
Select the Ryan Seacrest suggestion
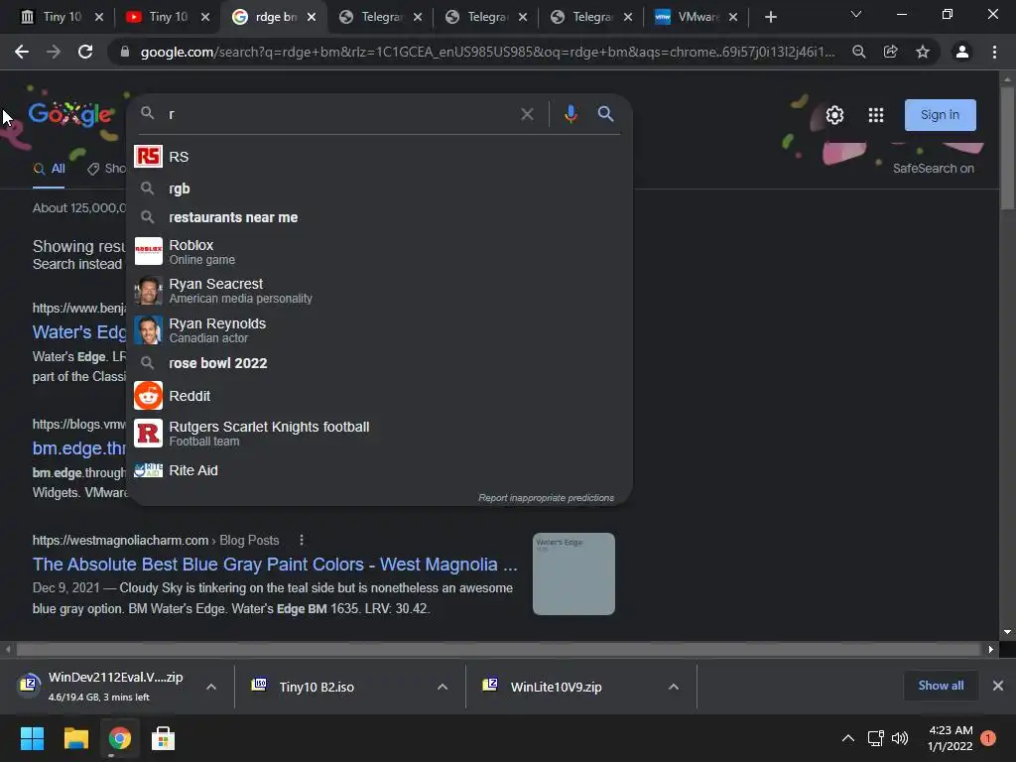(380, 291)
